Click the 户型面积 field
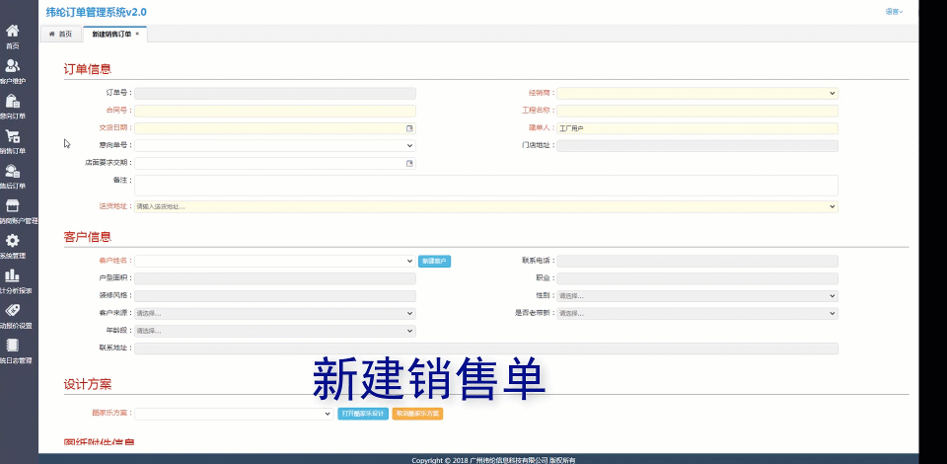The height and width of the screenshot is (464, 947). pyautogui.click(x=275, y=278)
